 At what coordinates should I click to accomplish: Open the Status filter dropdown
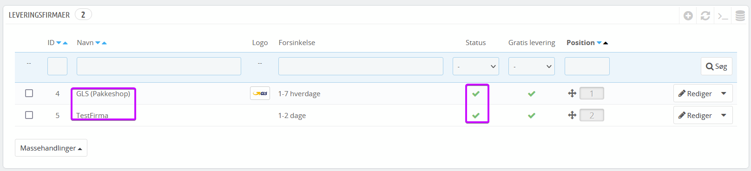point(476,66)
